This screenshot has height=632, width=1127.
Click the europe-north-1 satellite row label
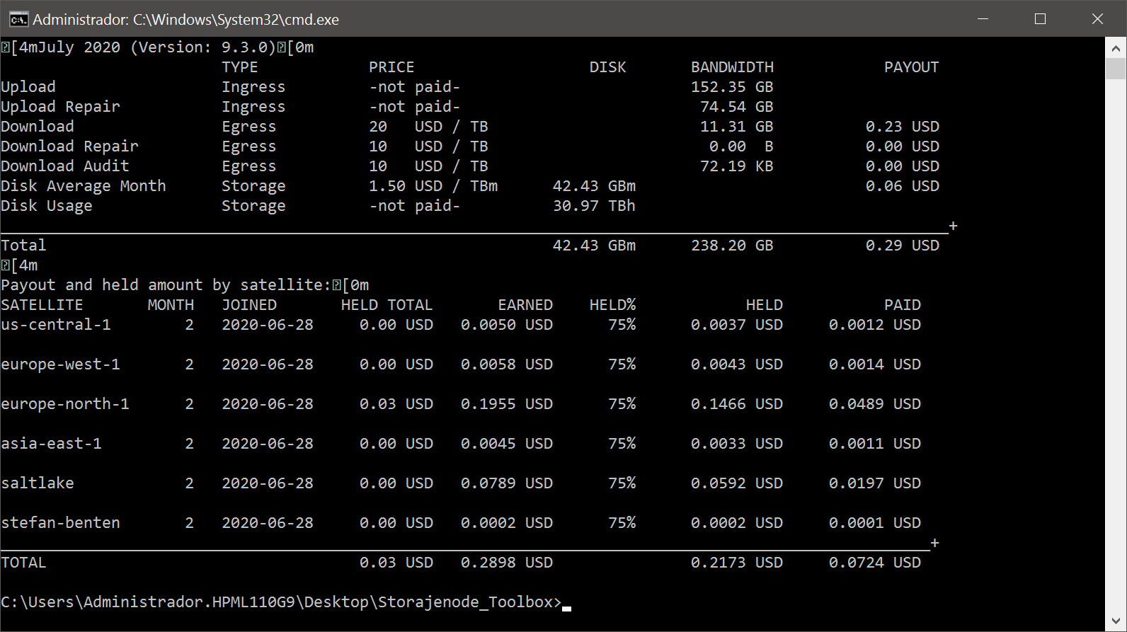click(x=65, y=404)
